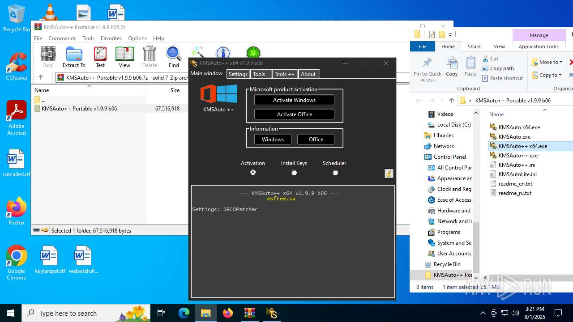Click the taskbar search box
This screenshot has width=573, height=322.
tap(86, 313)
